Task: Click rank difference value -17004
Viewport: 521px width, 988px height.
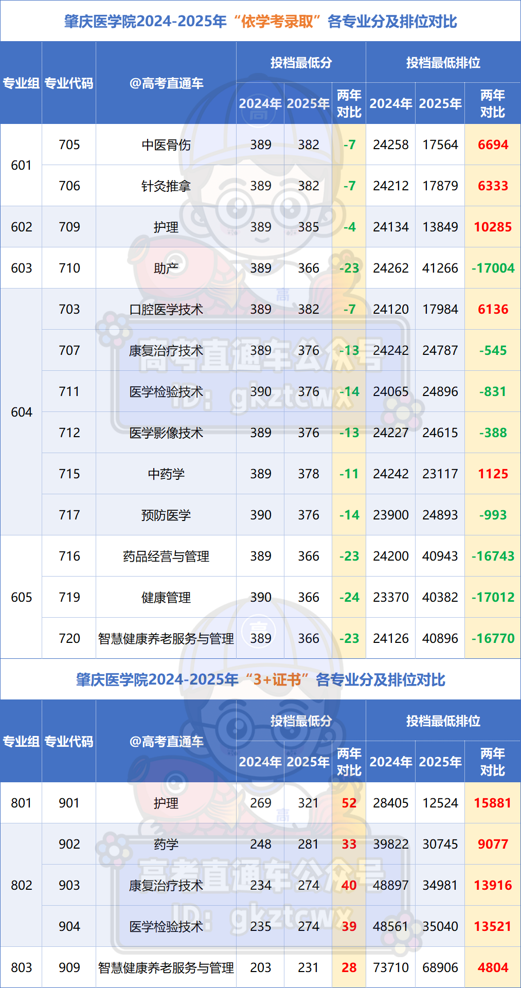Action: pyautogui.click(x=493, y=268)
